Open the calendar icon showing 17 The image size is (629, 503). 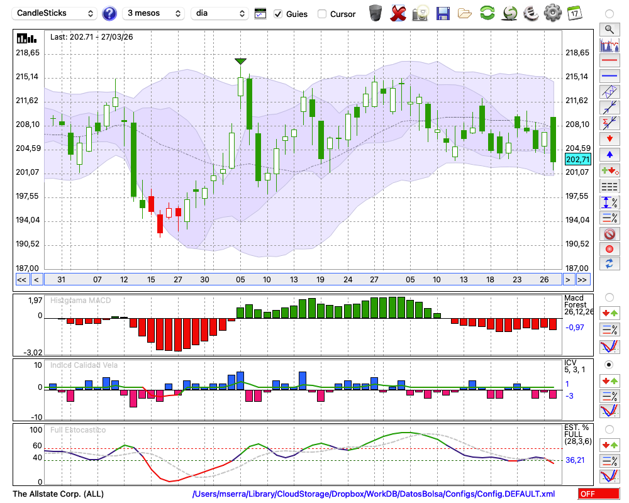pos(574,13)
